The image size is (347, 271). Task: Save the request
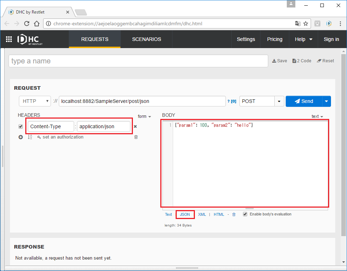point(280,61)
